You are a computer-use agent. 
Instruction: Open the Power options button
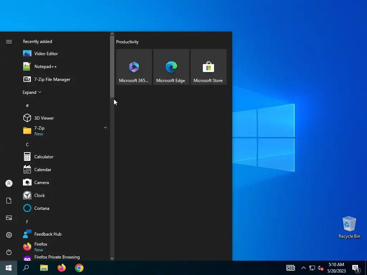tap(9, 252)
